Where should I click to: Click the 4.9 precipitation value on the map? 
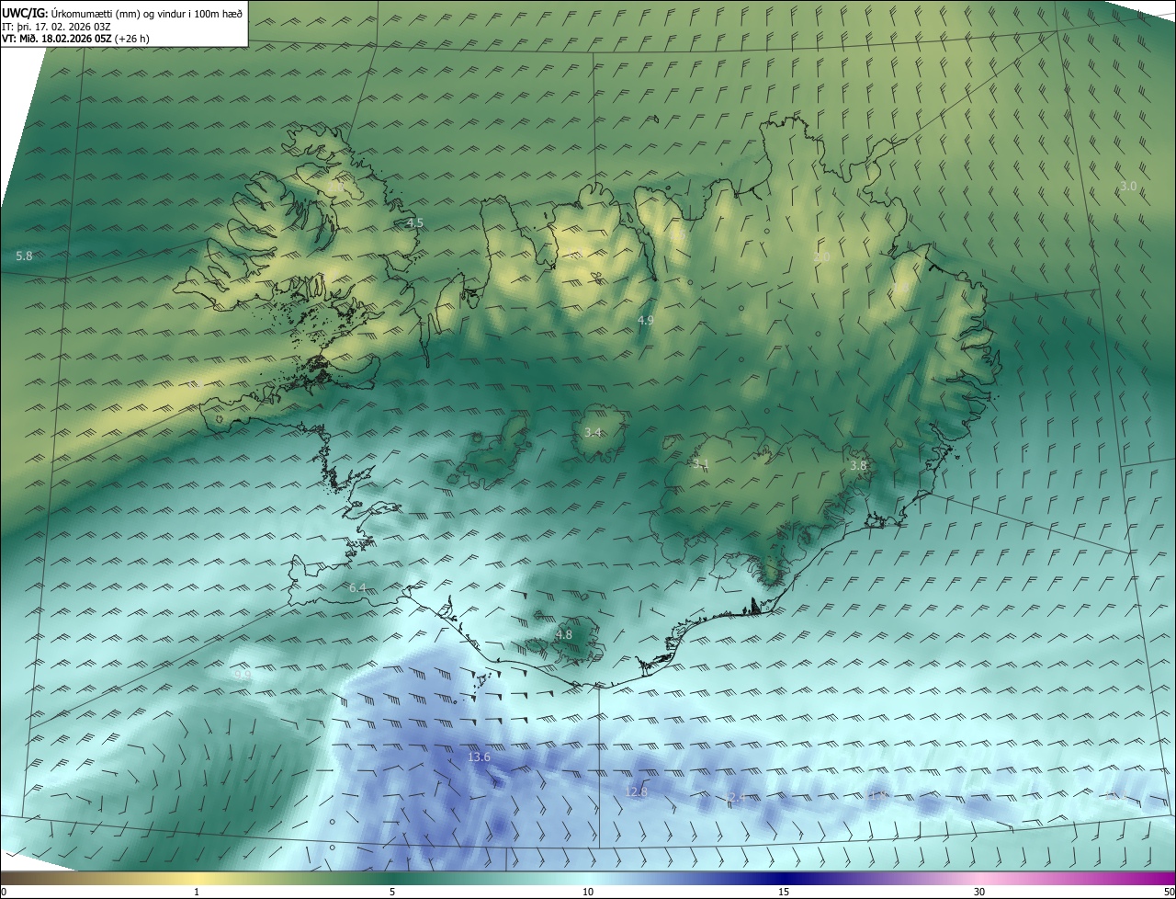645,320
